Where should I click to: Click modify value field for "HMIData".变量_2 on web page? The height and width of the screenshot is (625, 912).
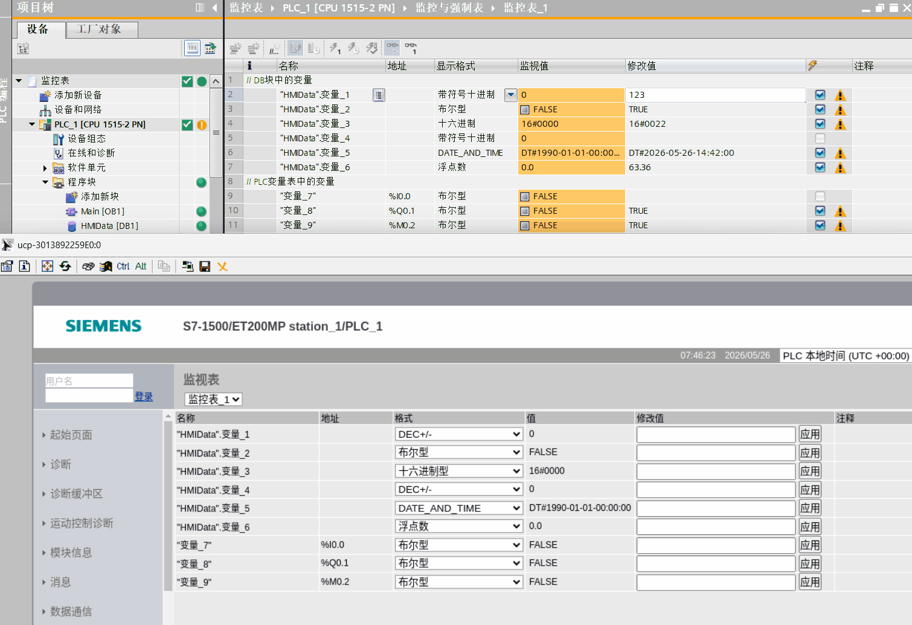tap(716, 453)
